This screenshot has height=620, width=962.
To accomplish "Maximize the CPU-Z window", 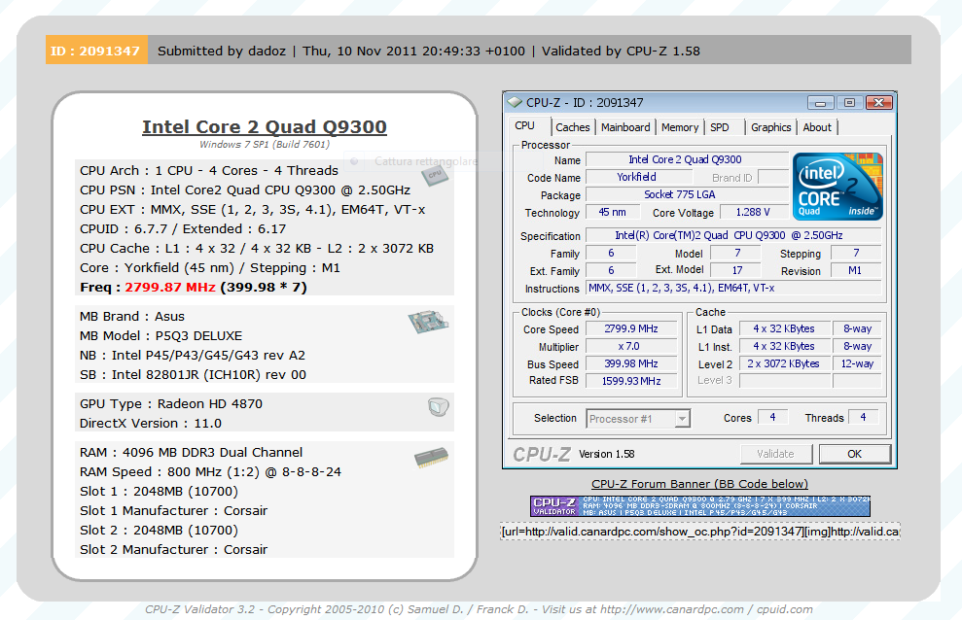I will coord(850,103).
